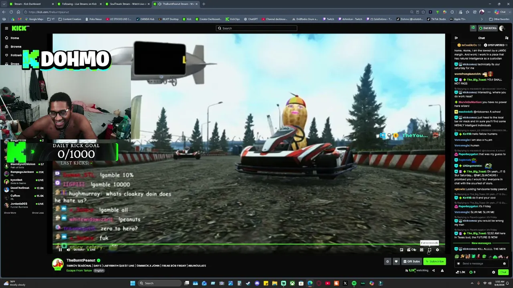Screen dimensions: 513x288
Task: Click Show More in the sidebar
Action: (x=10, y=213)
